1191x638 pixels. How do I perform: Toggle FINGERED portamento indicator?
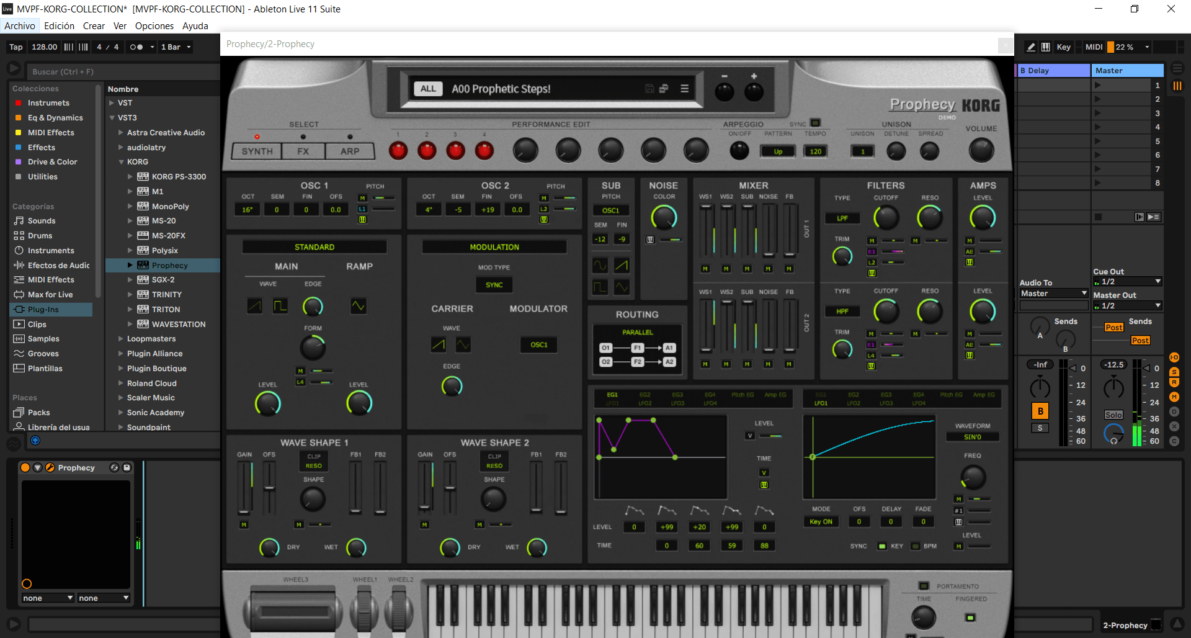pos(970,618)
